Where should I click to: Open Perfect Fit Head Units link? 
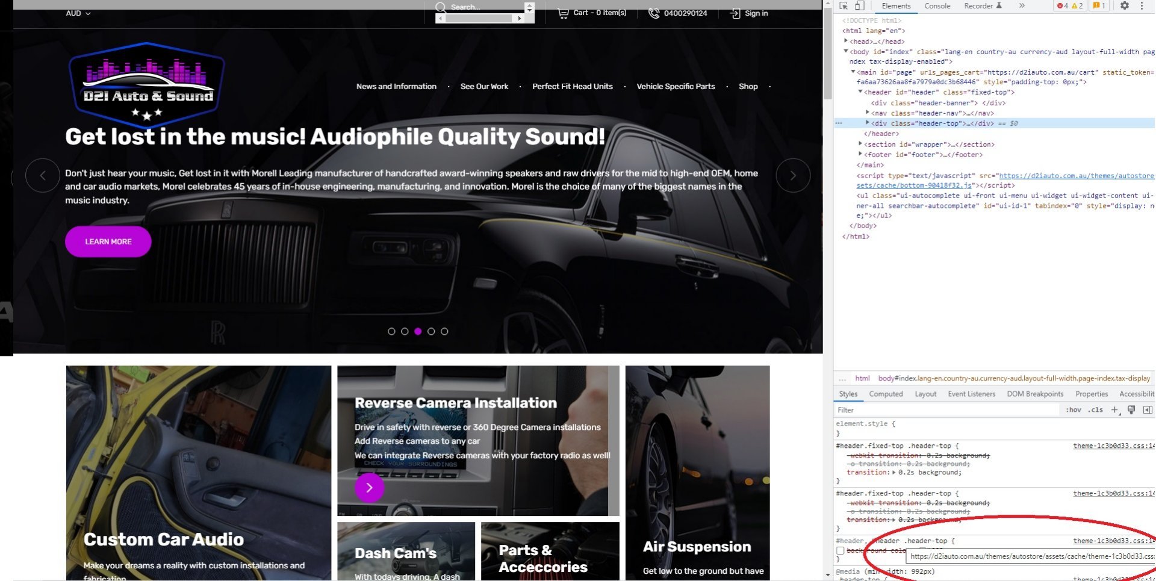pyautogui.click(x=573, y=87)
